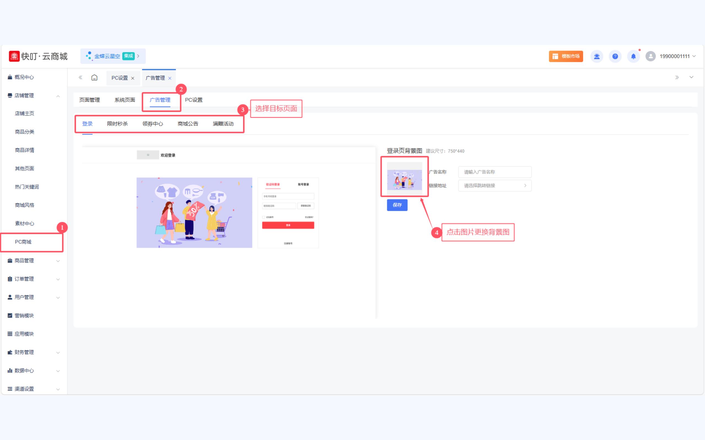This screenshot has height=440, width=705.
Task: Expand the 用户管理 menu chevron
Action: pyautogui.click(x=58, y=298)
